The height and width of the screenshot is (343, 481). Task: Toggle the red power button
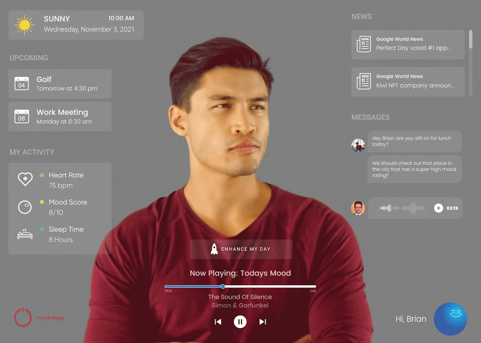pos(23,316)
